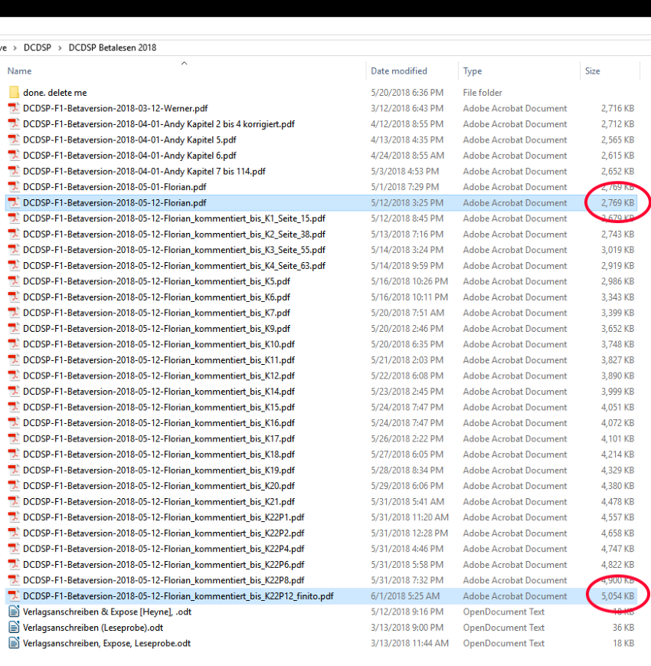Expand the breadcrumb chevron before DCDSP

coord(15,48)
